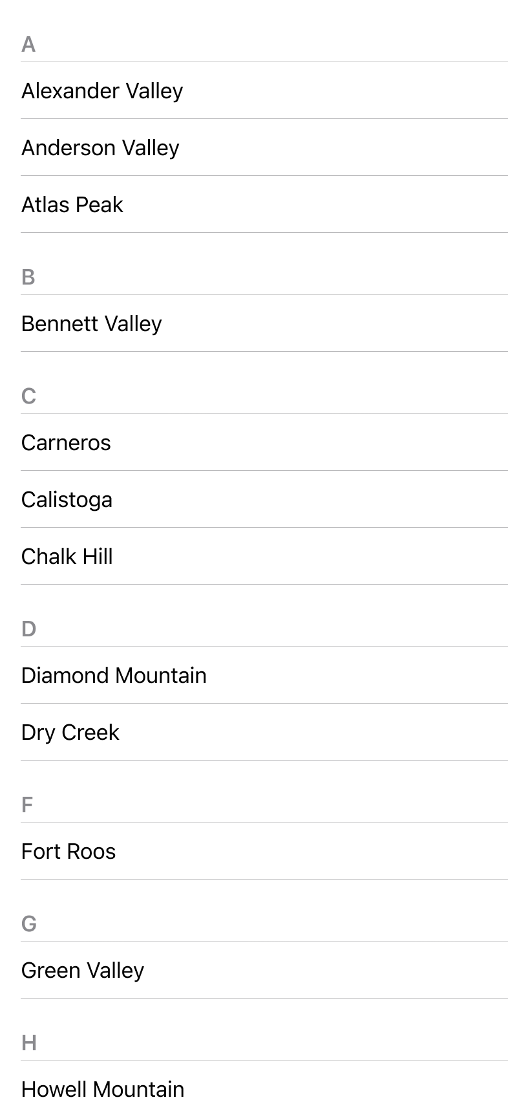Pick Chalk Hill from the list
The image size is (508, 1102).
(67, 557)
